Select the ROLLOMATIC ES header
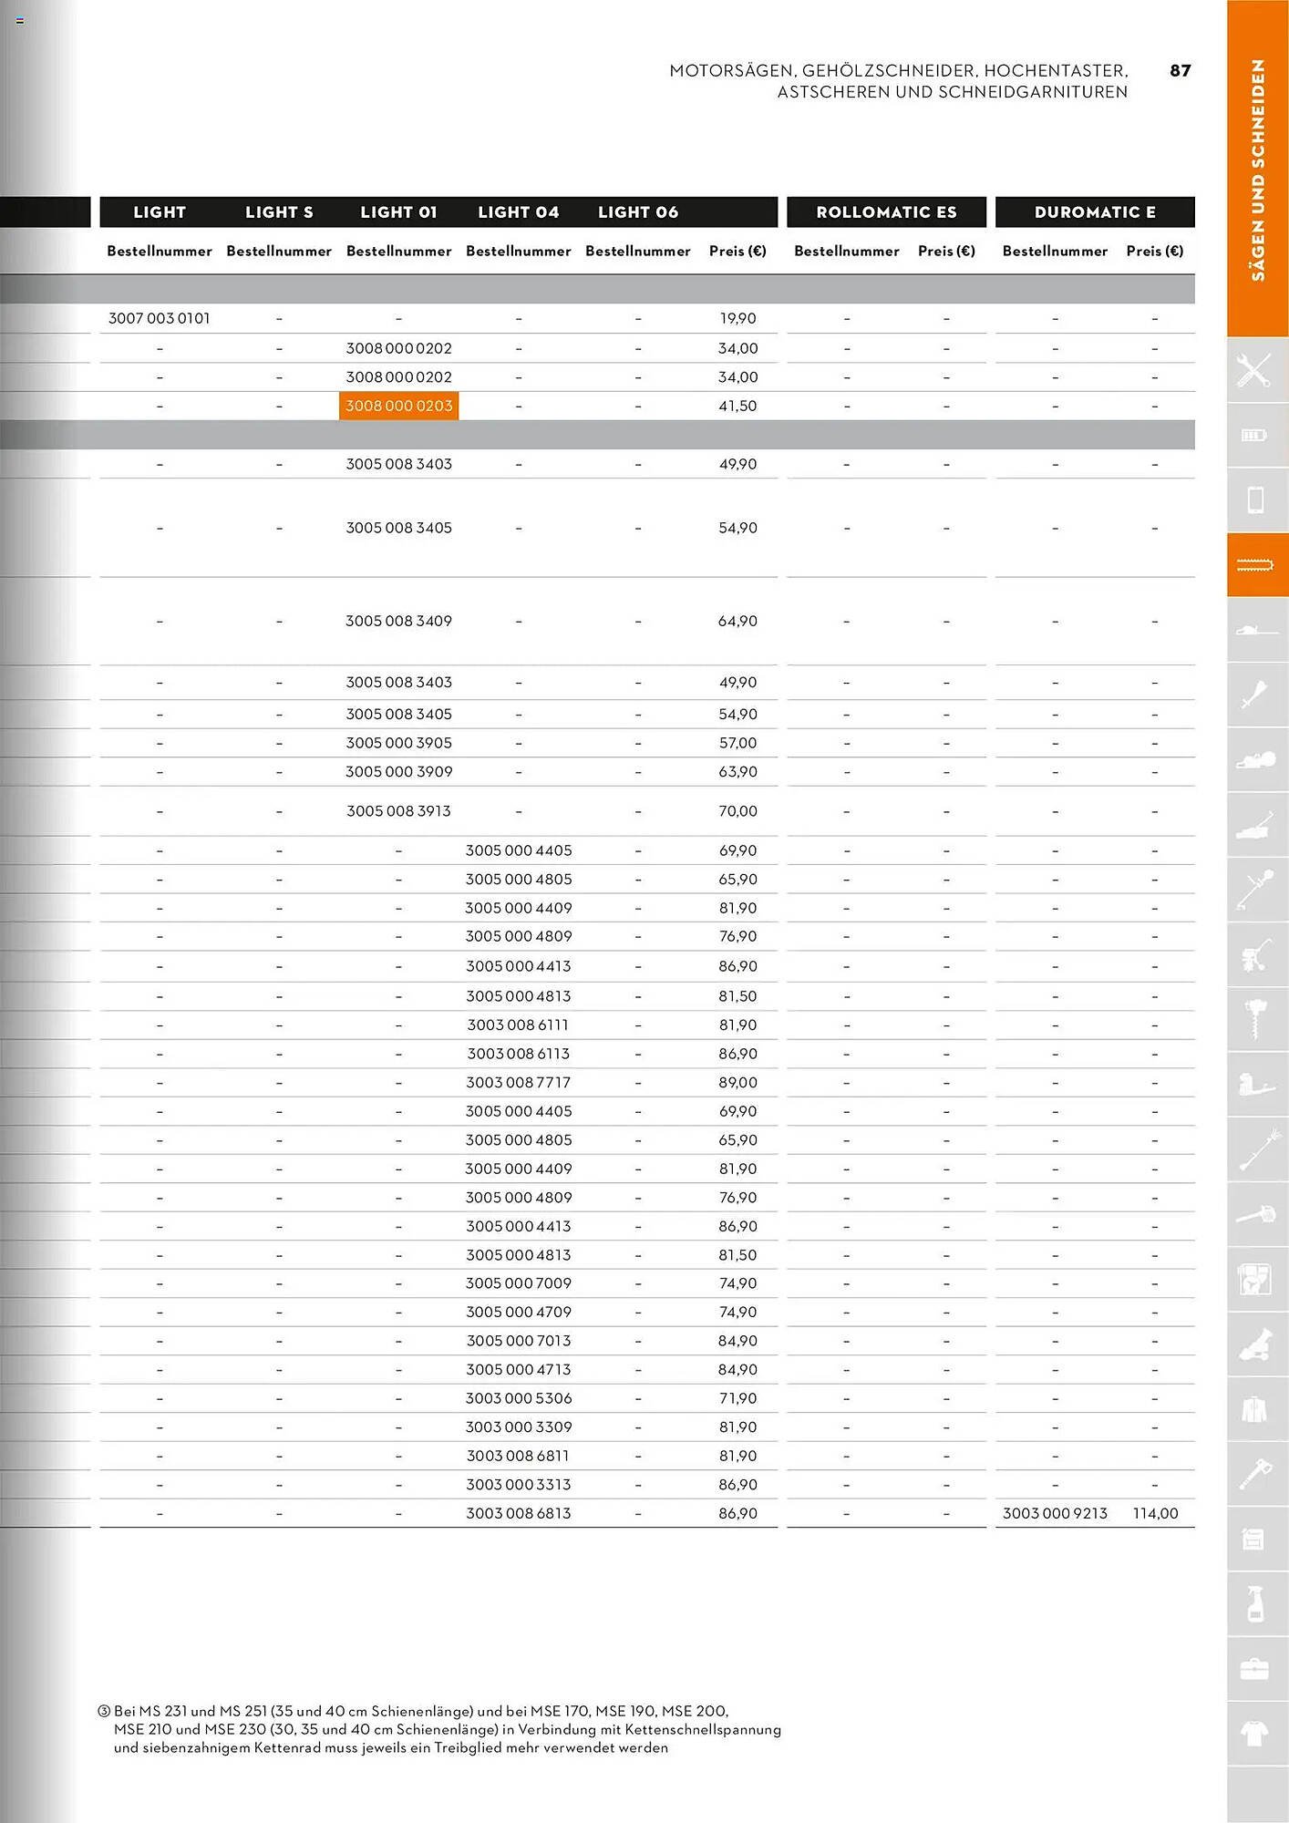1289x1823 pixels. click(x=886, y=212)
